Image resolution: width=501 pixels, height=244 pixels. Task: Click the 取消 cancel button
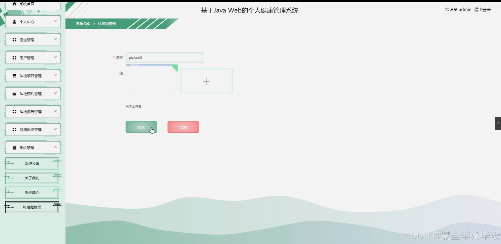pos(183,127)
